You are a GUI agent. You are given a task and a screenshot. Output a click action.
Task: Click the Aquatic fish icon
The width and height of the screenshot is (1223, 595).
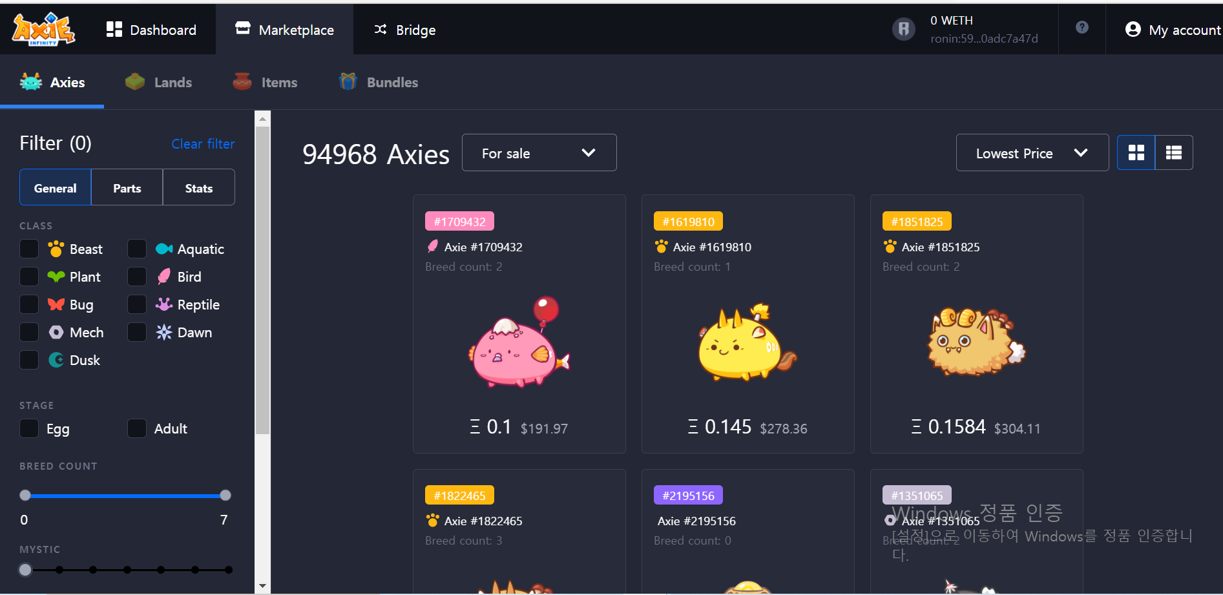pos(164,249)
